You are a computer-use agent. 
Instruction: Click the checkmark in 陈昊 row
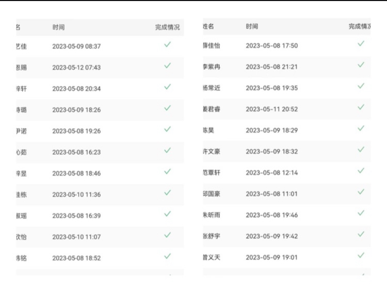[x=361, y=128]
